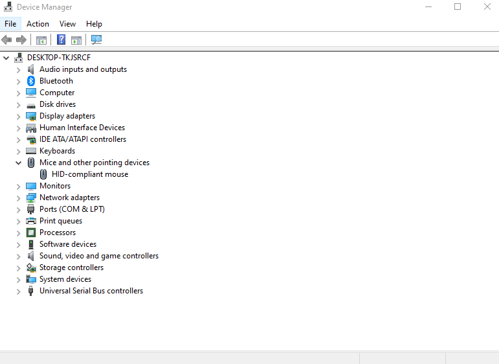
Task: Click the Universal Serial Bus plug icon
Action: click(x=31, y=291)
